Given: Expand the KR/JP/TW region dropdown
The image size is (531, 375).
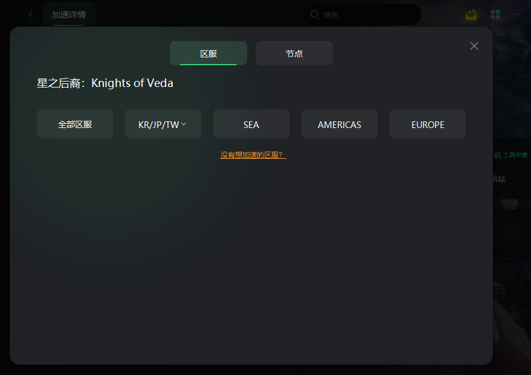Looking at the screenshot, I should click(163, 124).
